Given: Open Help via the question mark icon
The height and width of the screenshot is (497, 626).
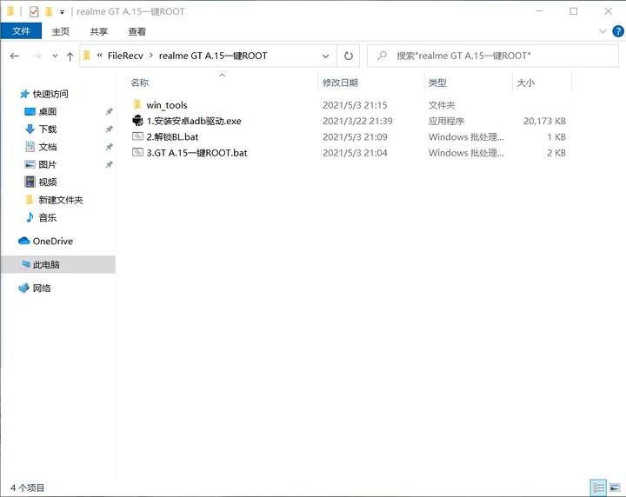Looking at the screenshot, I should click(x=618, y=31).
